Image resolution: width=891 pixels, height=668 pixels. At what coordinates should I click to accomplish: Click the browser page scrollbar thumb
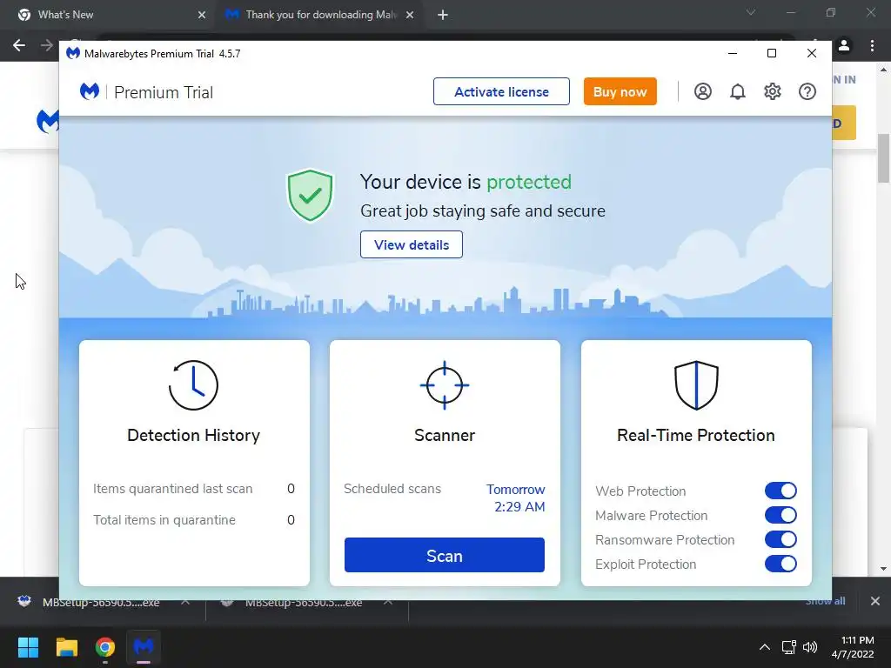click(x=883, y=158)
